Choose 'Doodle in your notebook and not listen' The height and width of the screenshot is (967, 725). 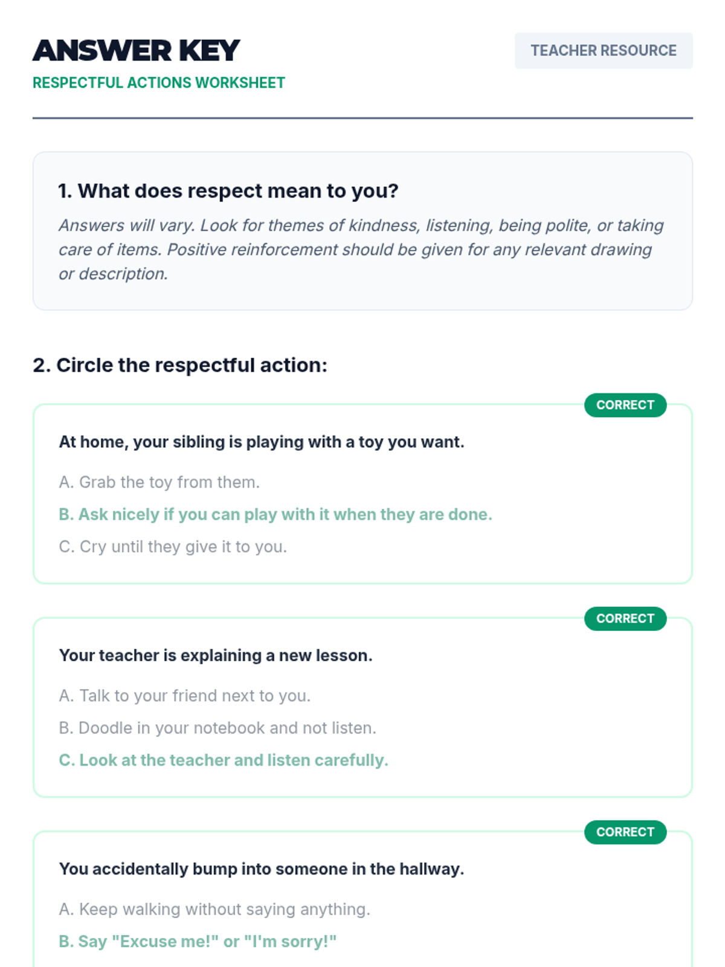point(217,728)
